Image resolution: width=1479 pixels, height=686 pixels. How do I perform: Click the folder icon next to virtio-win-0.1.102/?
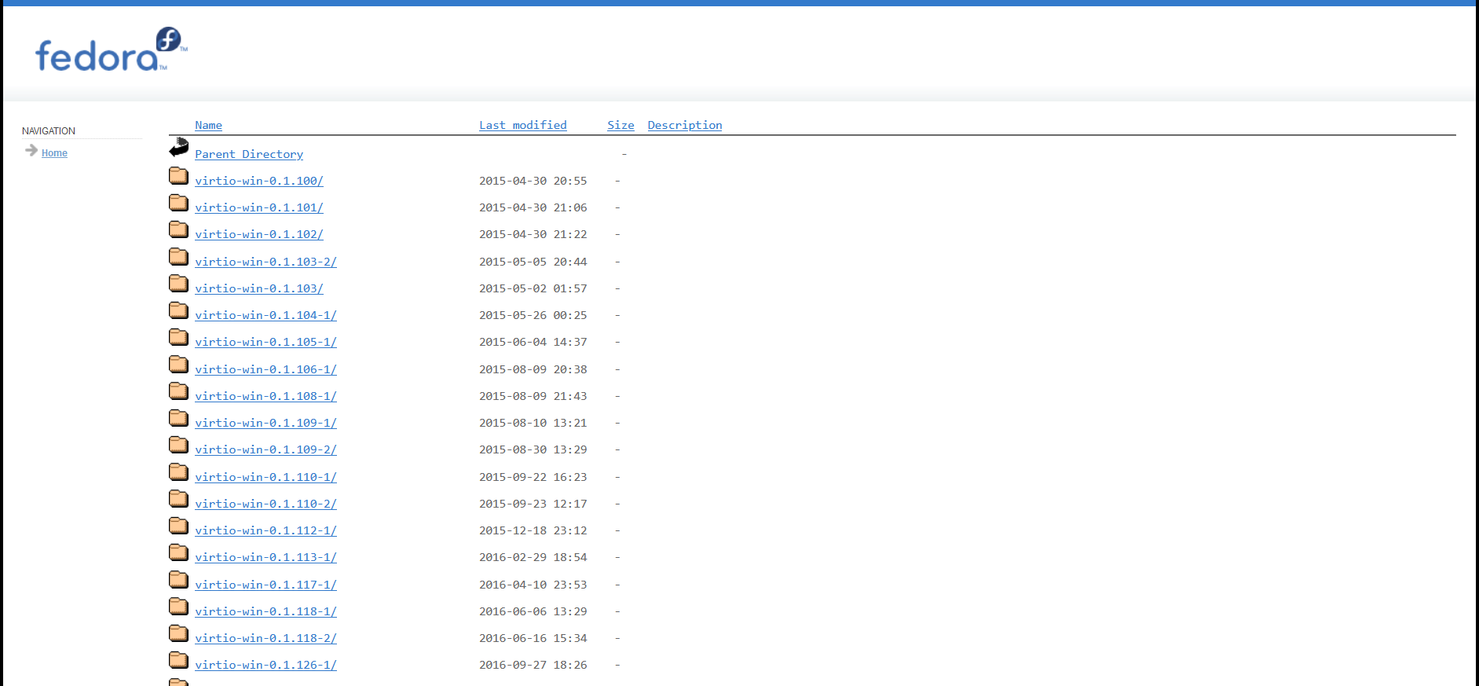point(179,229)
